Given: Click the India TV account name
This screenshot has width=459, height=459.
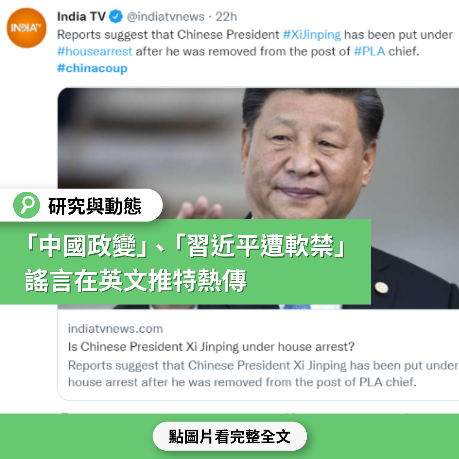Looking at the screenshot, I should coord(81,16).
